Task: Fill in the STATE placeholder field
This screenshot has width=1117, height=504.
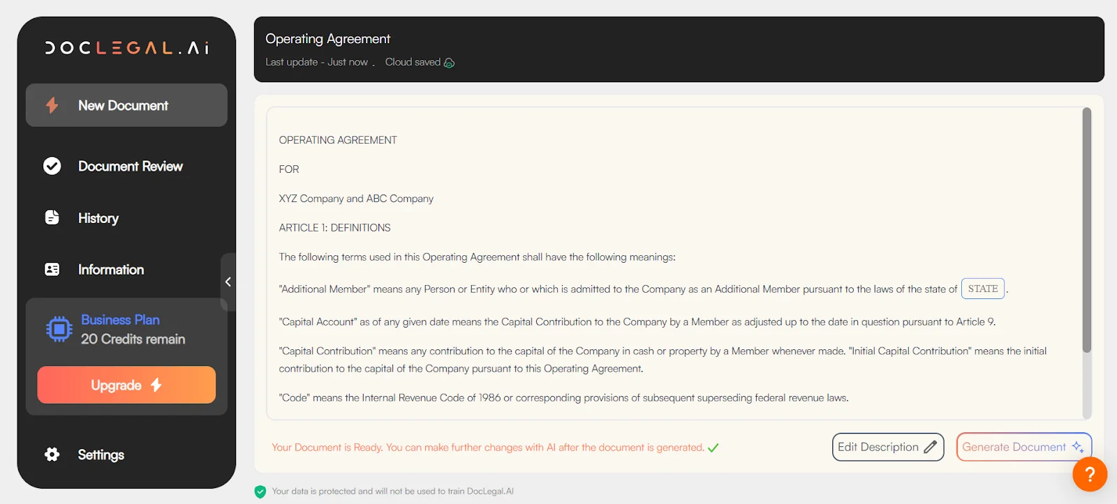Action: tap(982, 289)
